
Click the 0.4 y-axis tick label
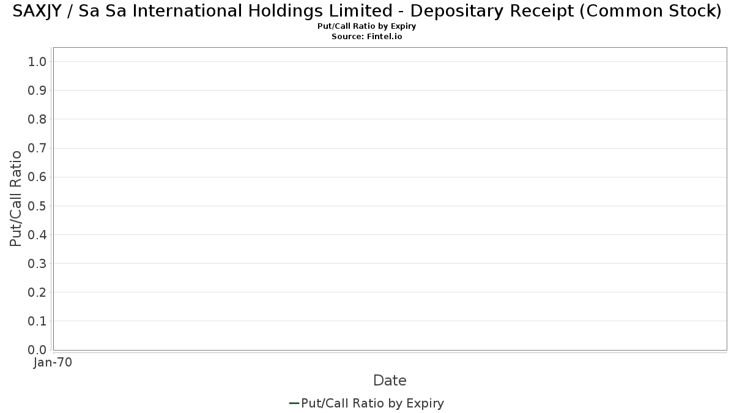click(x=37, y=235)
